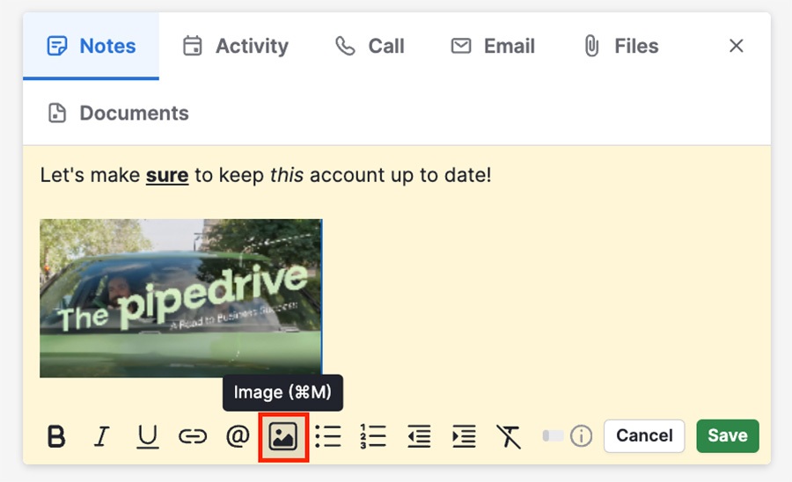The height and width of the screenshot is (482, 792).
Task: Flip the switch next to info icon
Action: (x=553, y=435)
